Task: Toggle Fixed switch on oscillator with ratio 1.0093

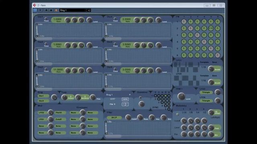Action: (x=46, y=44)
